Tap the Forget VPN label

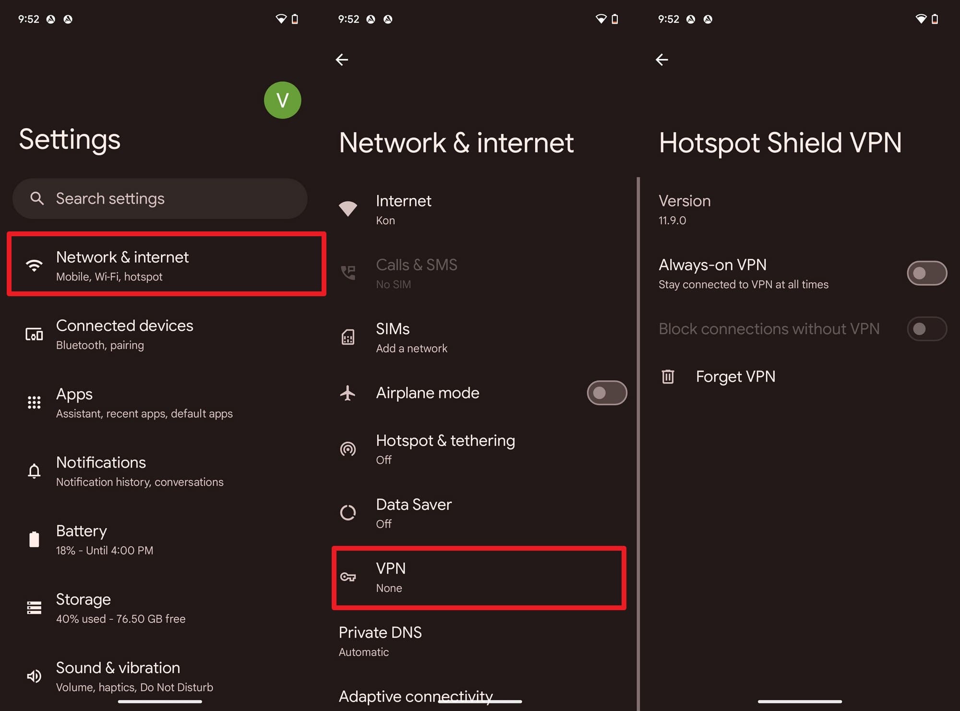pyautogui.click(x=735, y=376)
